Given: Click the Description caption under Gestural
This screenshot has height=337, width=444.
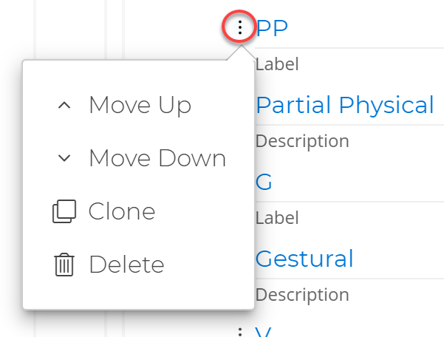Looking at the screenshot, I should (x=301, y=295).
